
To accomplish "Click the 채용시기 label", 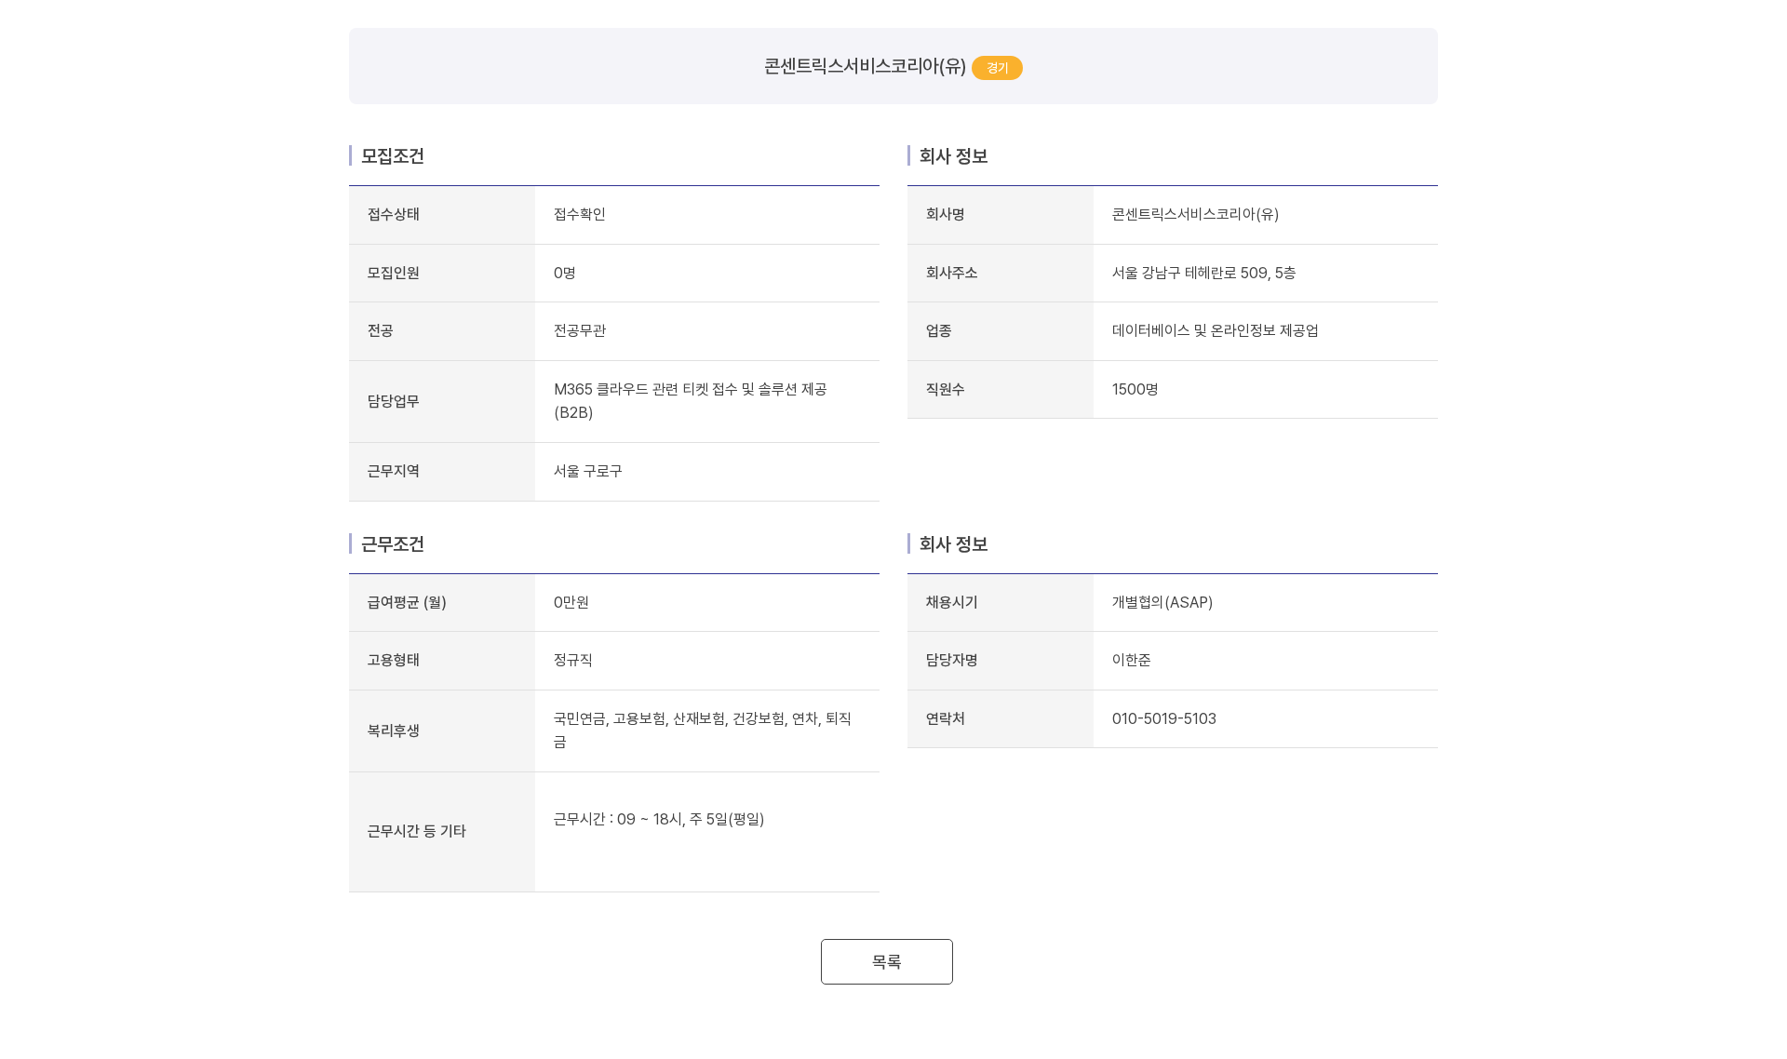I will point(952,602).
